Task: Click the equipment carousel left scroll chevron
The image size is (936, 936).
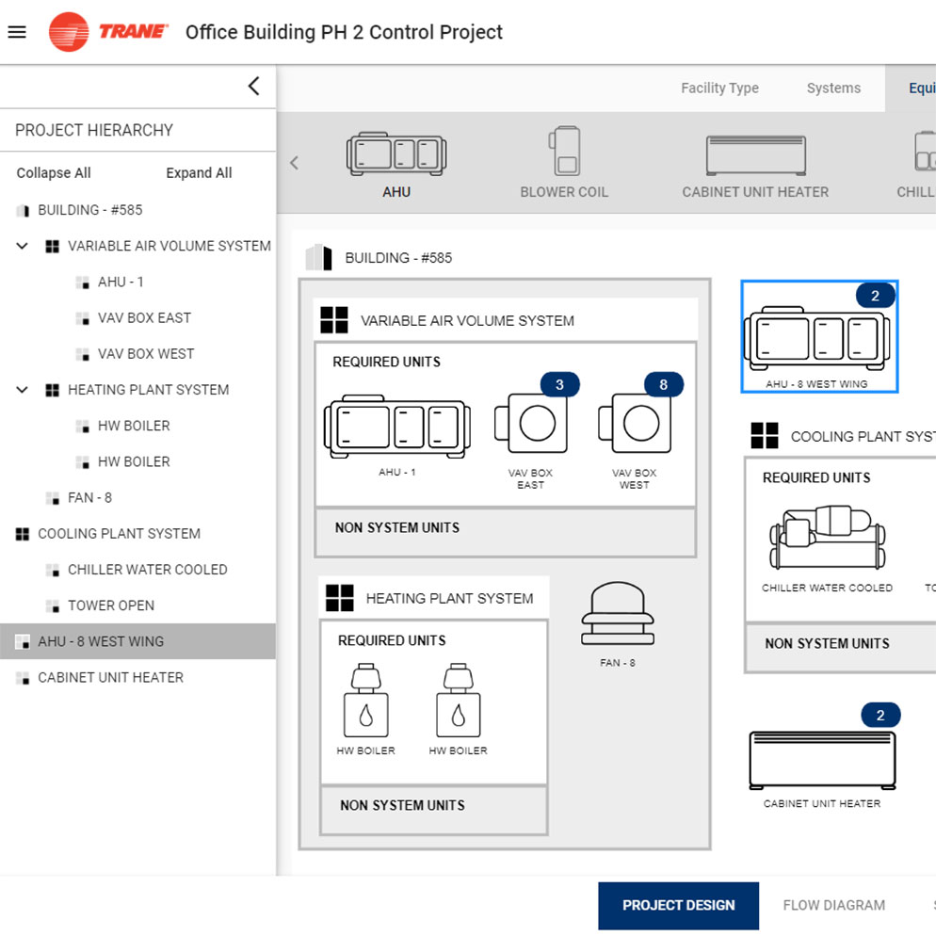Action: [295, 162]
